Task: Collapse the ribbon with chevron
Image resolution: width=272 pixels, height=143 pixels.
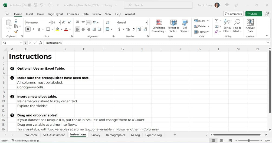Action: (267, 35)
